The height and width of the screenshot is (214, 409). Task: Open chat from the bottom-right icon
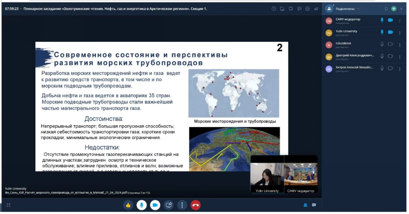314,205
